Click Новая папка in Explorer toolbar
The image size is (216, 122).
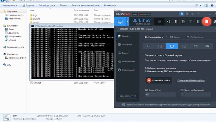(110, 5)
